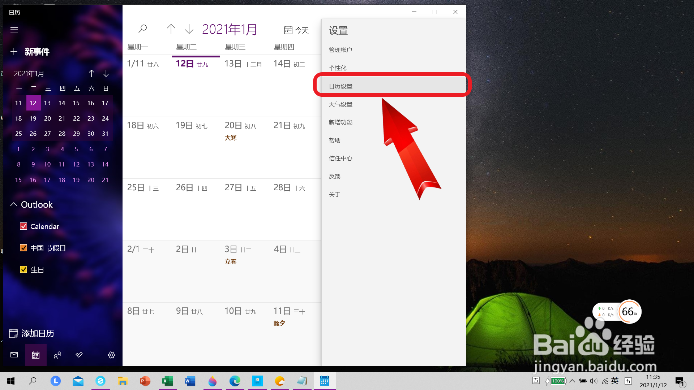Uncheck the Calendar checkbox under Outlook
The width and height of the screenshot is (694, 390).
pos(23,226)
